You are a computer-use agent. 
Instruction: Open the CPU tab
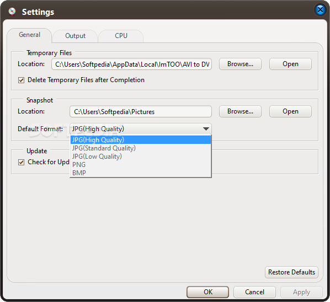point(121,36)
